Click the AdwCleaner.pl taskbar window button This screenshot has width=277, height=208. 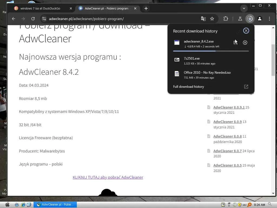pyautogui.click(x=55, y=205)
